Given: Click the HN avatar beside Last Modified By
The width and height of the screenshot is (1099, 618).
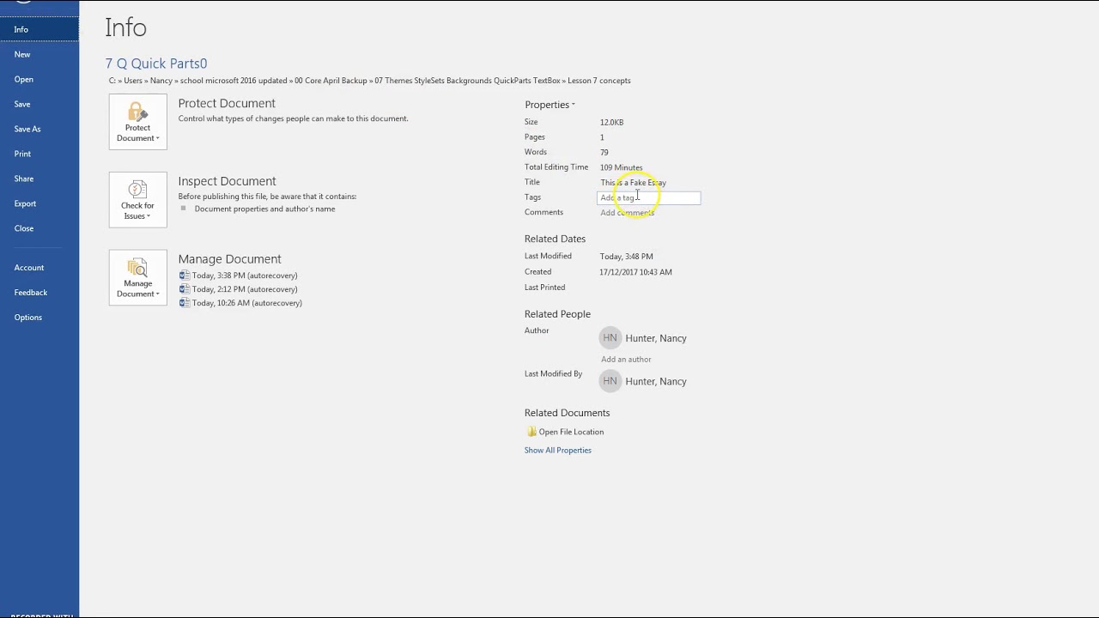Looking at the screenshot, I should pyautogui.click(x=610, y=381).
